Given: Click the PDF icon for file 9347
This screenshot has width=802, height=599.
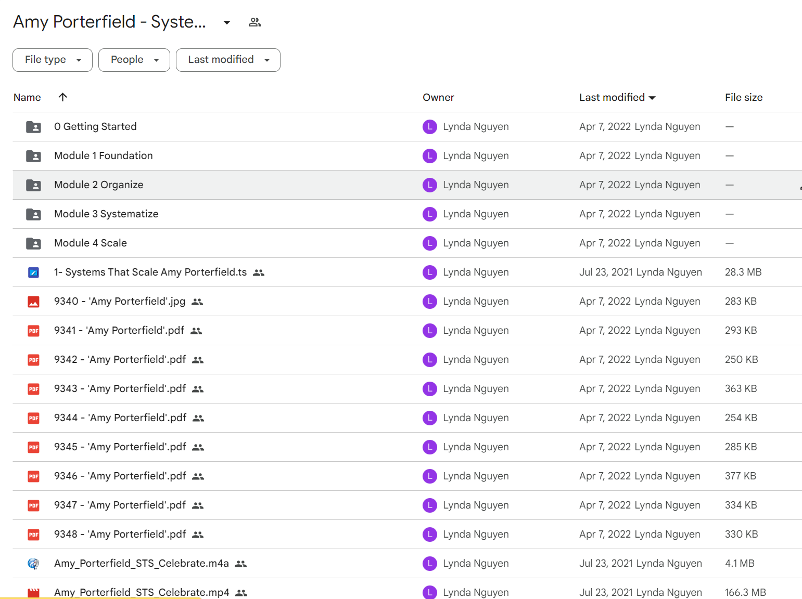Looking at the screenshot, I should (x=33, y=505).
